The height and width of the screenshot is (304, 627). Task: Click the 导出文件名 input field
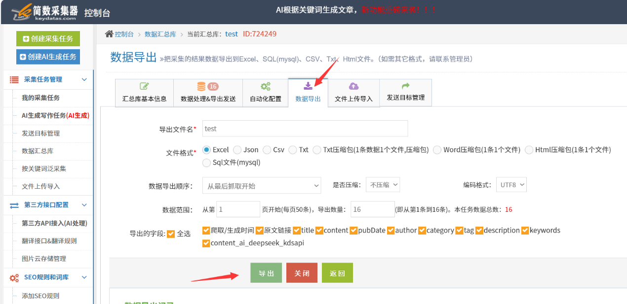pyautogui.click(x=305, y=129)
